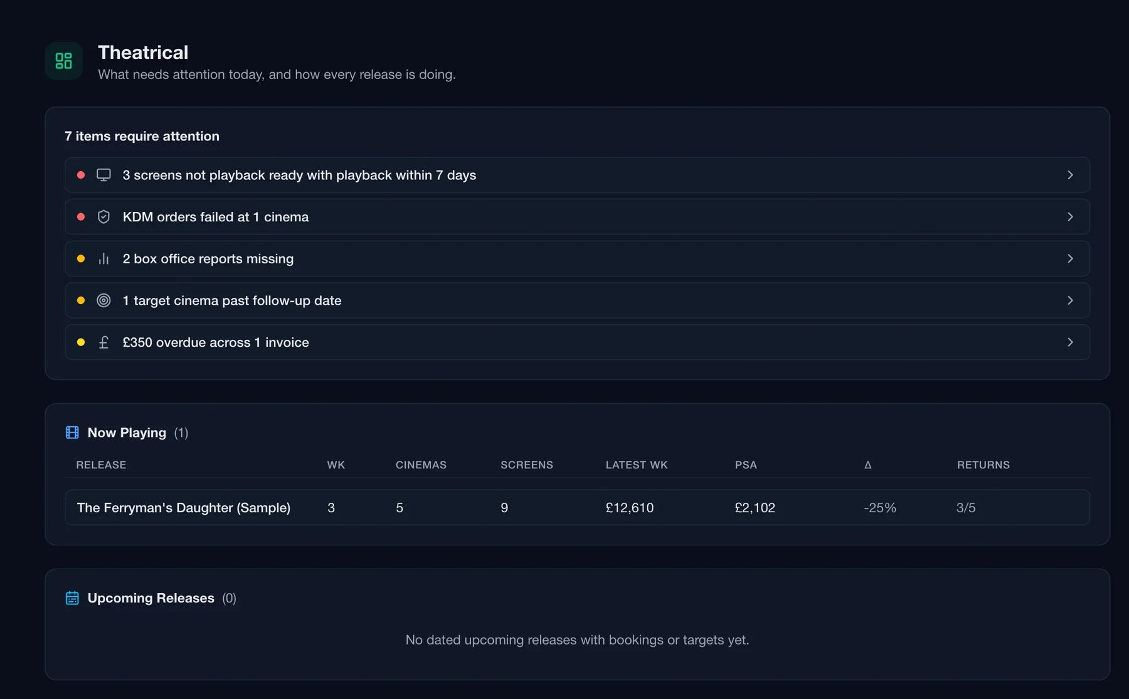The height and width of the screenshot is (699, 1129).
Task: Click the Now Playing section heading
Action: tap(127, 433)
